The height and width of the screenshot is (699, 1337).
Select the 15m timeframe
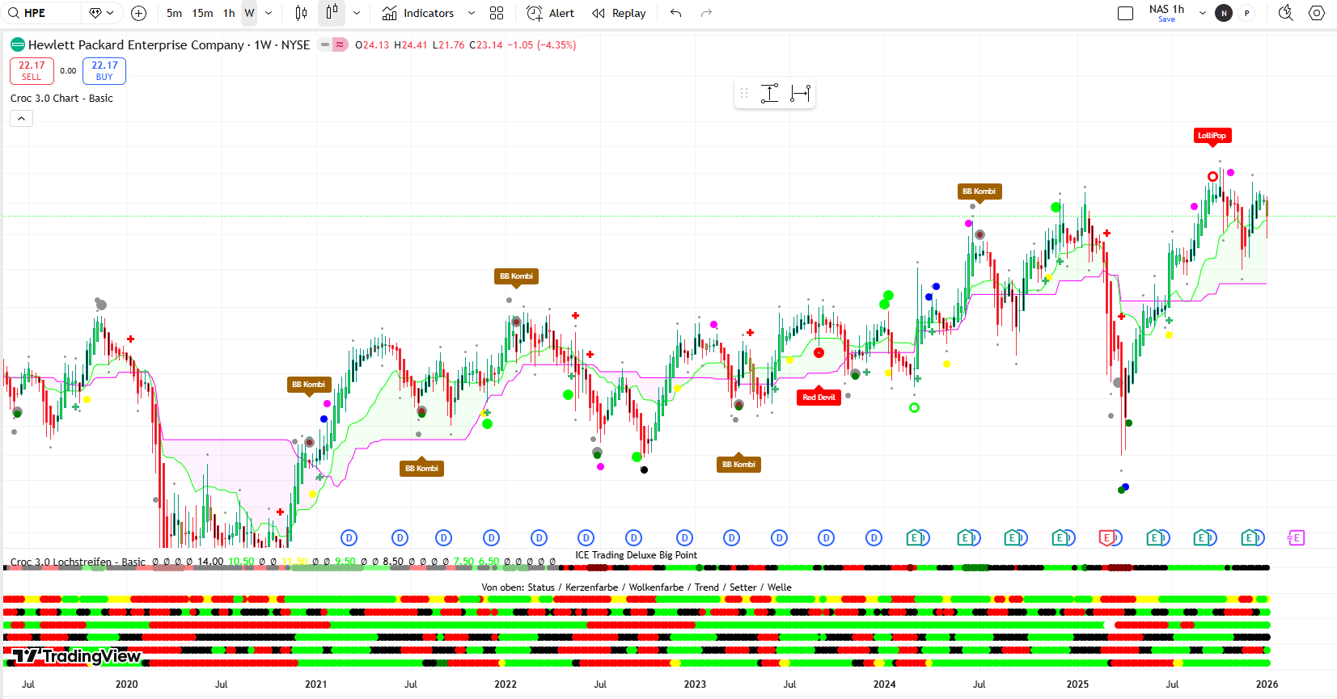coord(202,13)
